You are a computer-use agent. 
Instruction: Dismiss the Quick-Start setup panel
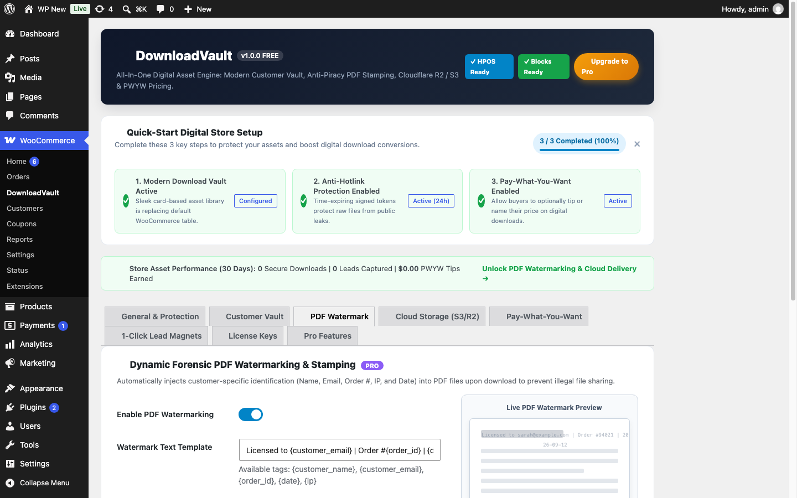[637, 144]
